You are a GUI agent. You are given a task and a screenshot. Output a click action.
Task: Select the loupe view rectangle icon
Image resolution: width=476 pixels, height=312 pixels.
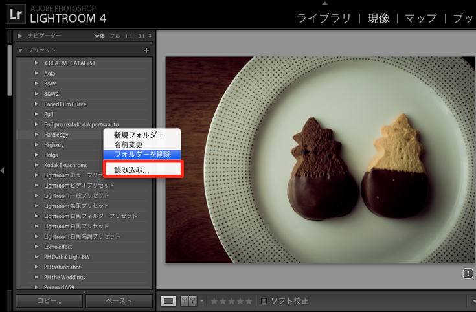(168, 301)
